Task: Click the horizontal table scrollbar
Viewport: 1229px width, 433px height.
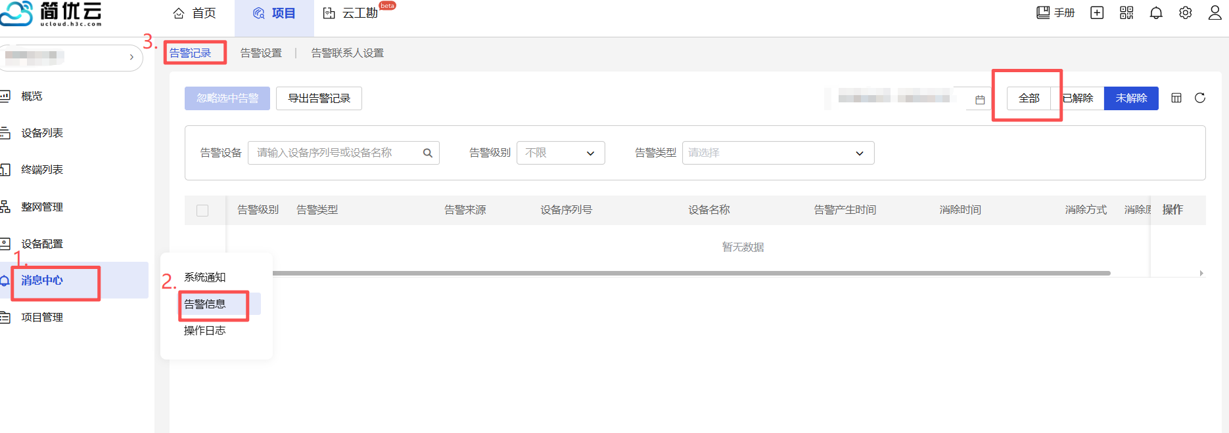Action: pyautogui.click(x=690, y=273)
